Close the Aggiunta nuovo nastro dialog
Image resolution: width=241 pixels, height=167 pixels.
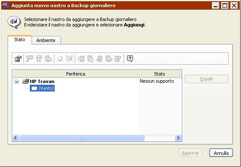(x=234, y=6)
